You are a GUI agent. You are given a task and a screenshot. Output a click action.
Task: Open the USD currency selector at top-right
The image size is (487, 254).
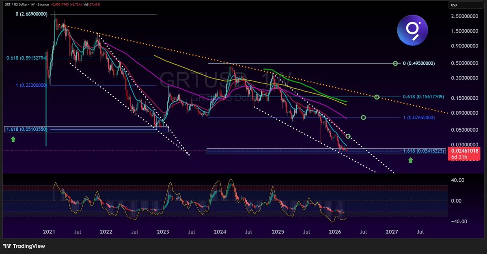(x=465, y=5)
